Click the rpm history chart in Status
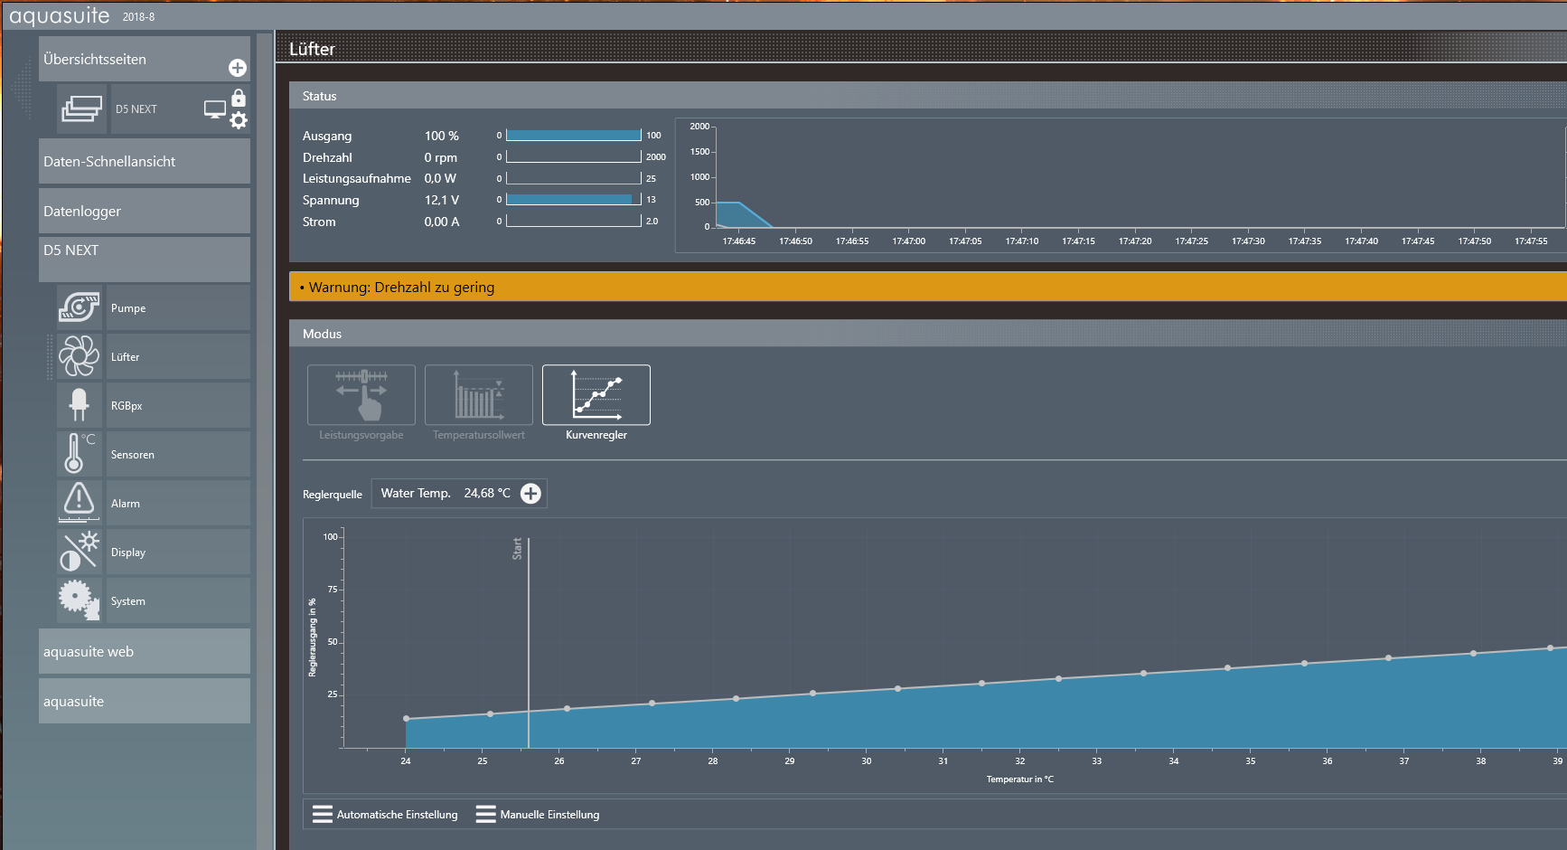The height and width of the screenshot is (850, 1567). tap(1121, 184)
